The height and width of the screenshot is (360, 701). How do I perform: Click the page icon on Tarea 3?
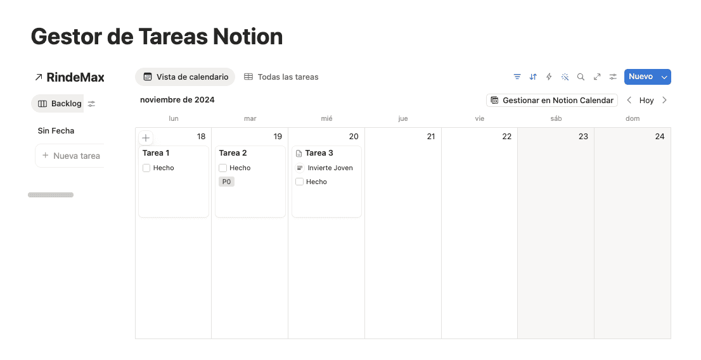point(299,154)
